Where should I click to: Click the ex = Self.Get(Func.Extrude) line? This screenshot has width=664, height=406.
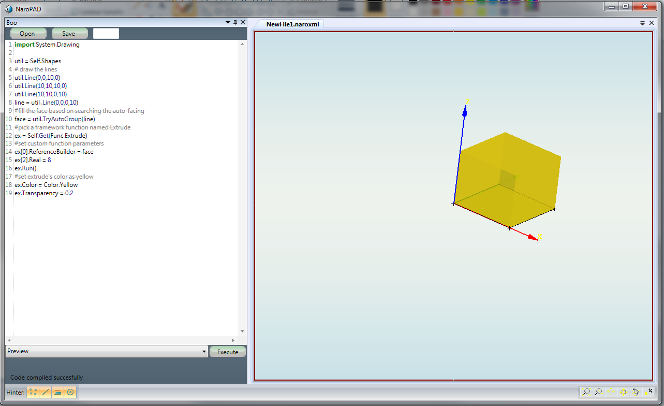(51, 136)
